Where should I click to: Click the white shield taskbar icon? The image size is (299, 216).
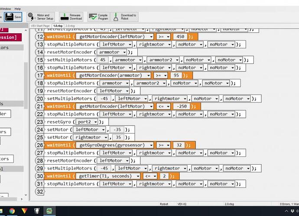click(37, 211)
